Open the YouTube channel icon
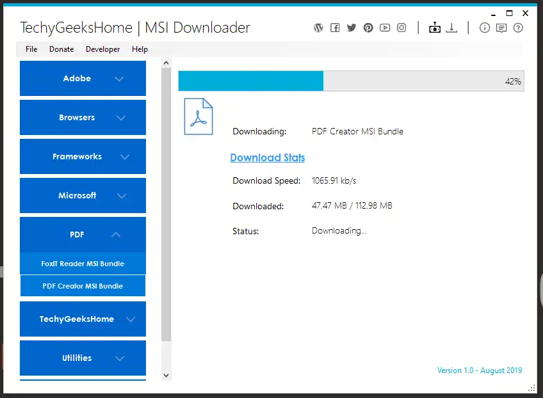 pos(385,28)
